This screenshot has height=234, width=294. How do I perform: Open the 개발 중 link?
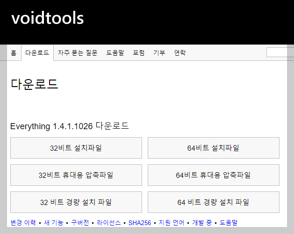pyautogui.click(x=202, y=223)
